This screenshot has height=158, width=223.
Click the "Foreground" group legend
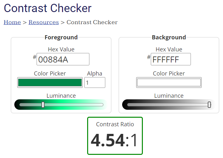click(61, 37)
